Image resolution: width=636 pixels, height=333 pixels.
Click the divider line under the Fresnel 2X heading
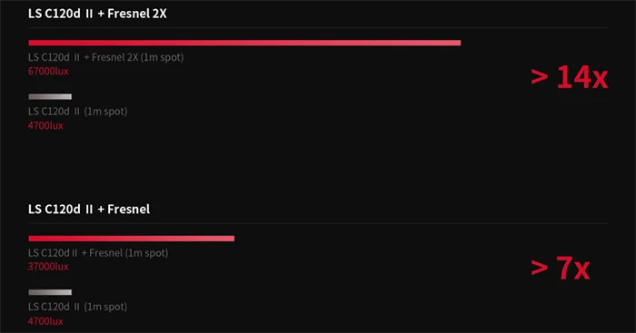point(318,27)
